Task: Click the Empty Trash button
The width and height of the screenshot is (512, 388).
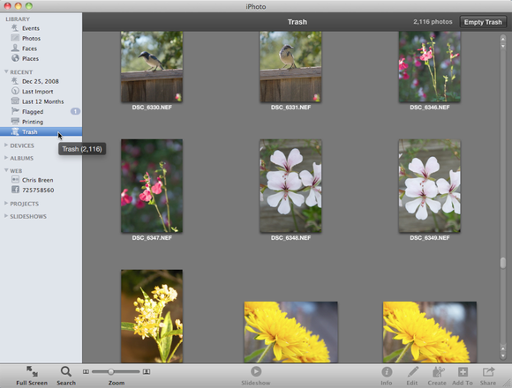Action: point(483,22)
